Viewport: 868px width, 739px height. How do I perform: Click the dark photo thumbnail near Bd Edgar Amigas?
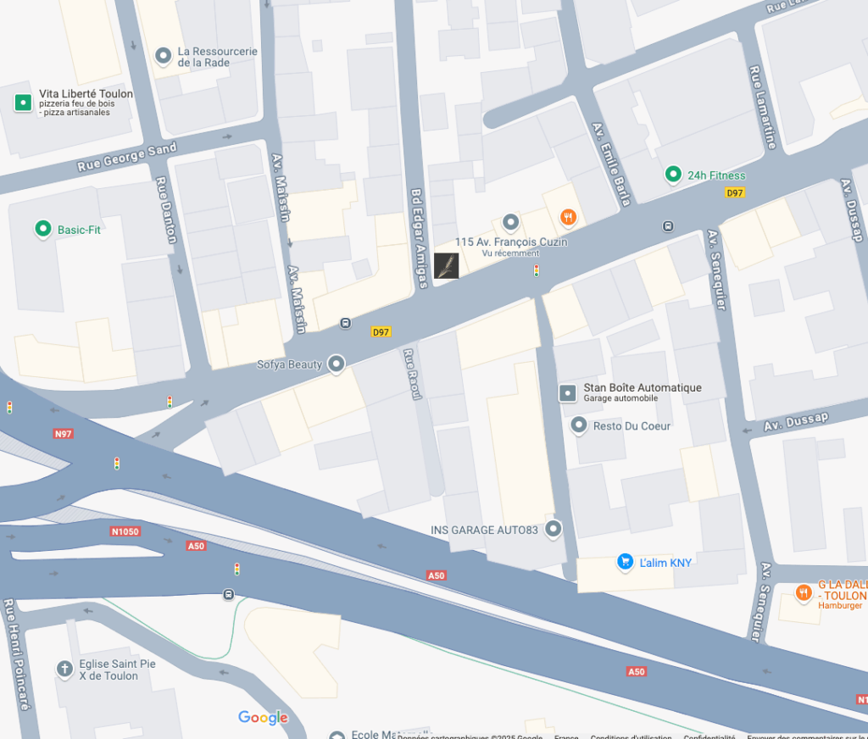click(x=446, y=266)
